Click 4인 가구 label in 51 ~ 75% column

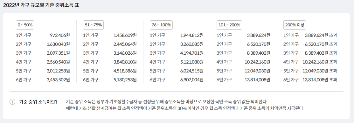[91, 62]
